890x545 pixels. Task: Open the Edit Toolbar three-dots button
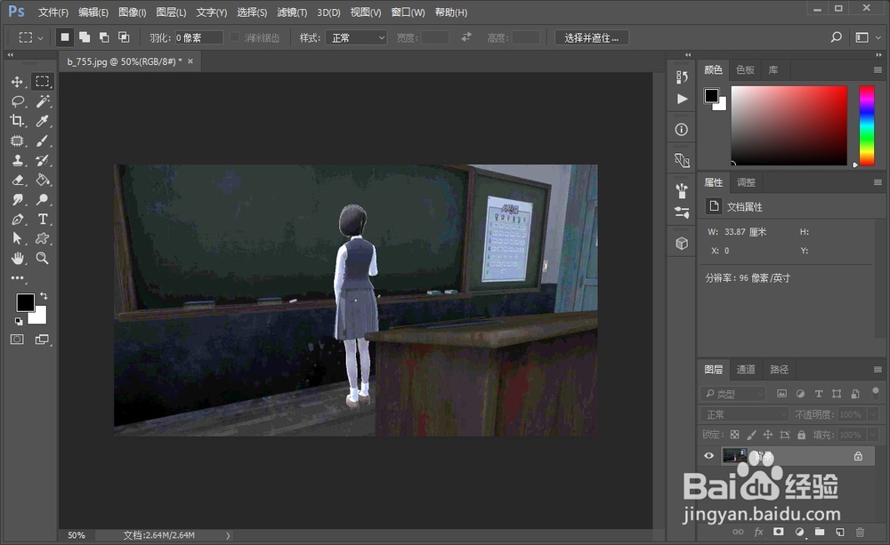[x=17, y=278]
